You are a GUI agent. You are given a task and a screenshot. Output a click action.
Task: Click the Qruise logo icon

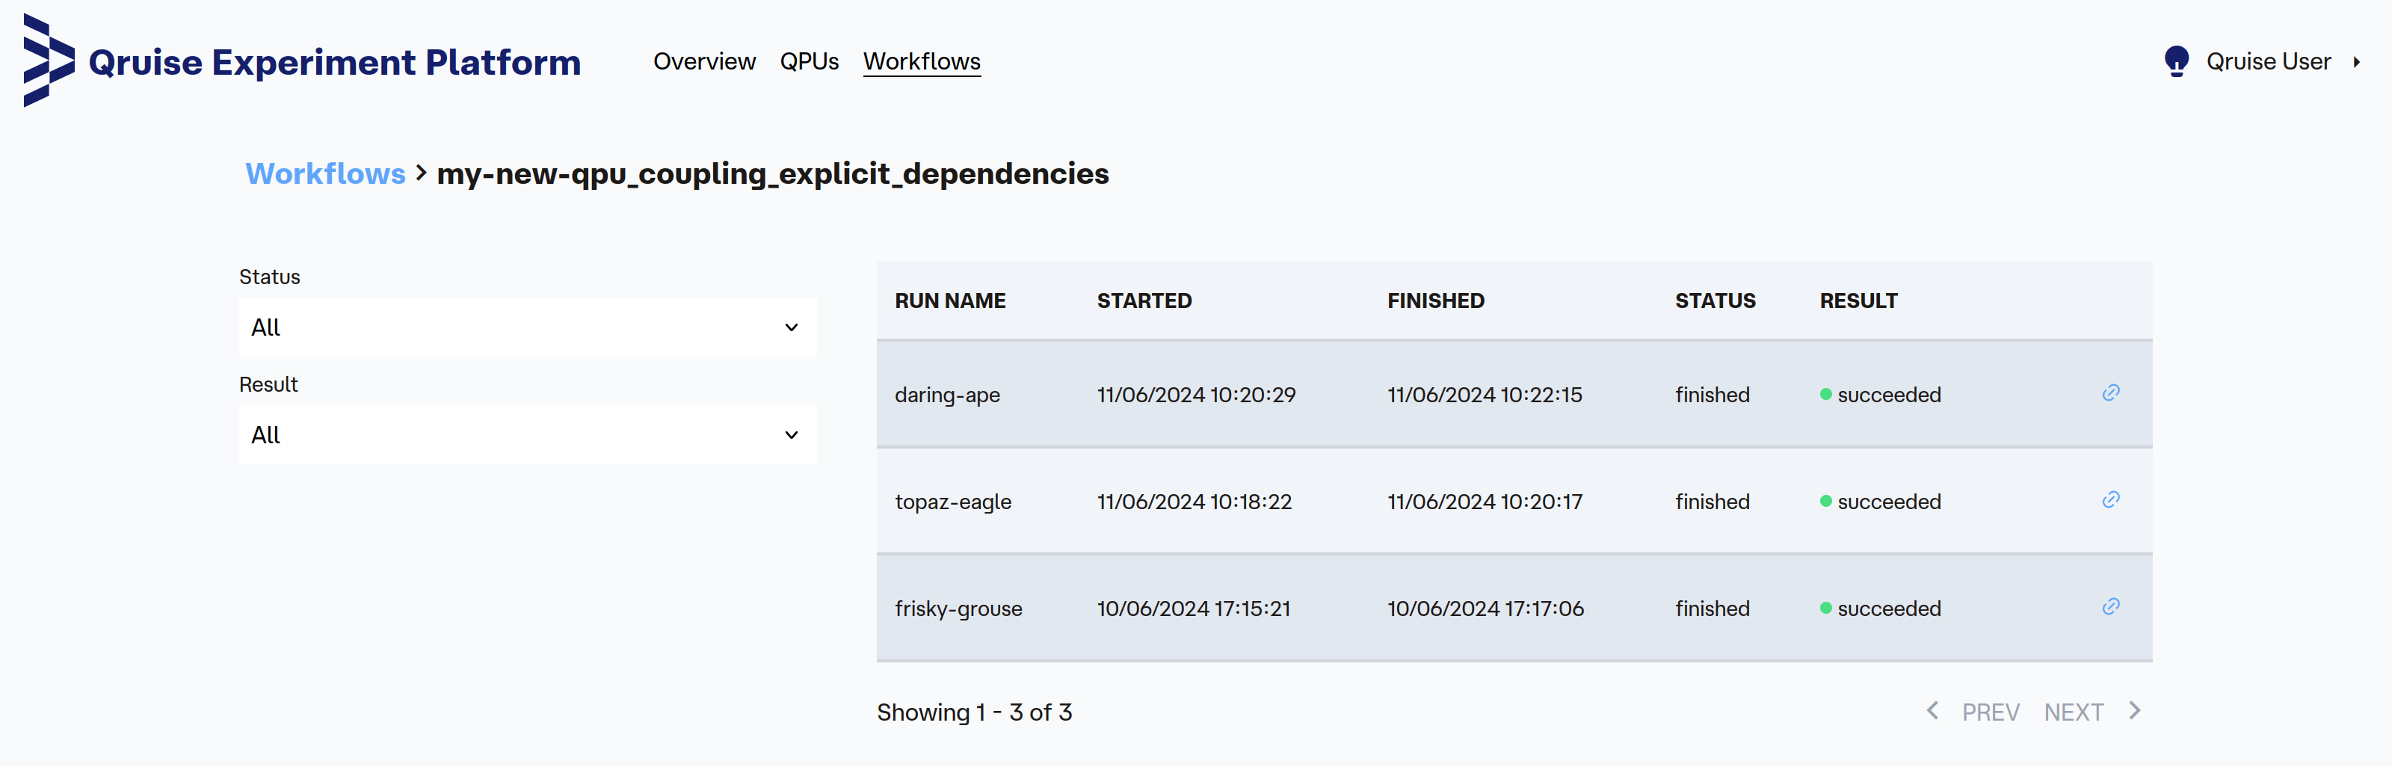click(x=49, y=61)
